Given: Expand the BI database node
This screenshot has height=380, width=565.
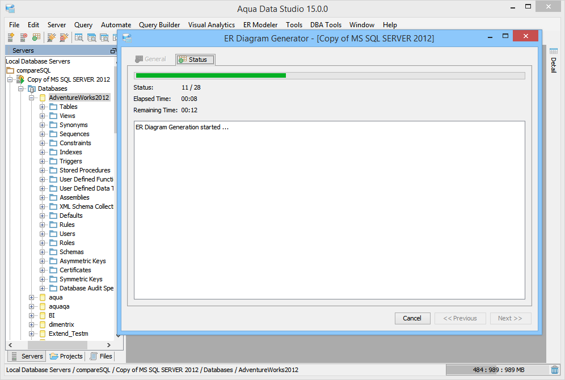Looking at the screenshot, I should 32,315.
